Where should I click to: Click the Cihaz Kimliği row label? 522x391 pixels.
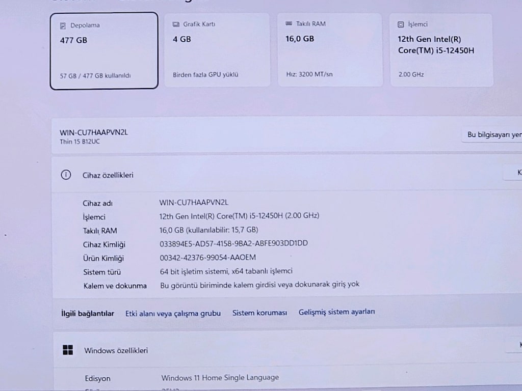point(104,245)
